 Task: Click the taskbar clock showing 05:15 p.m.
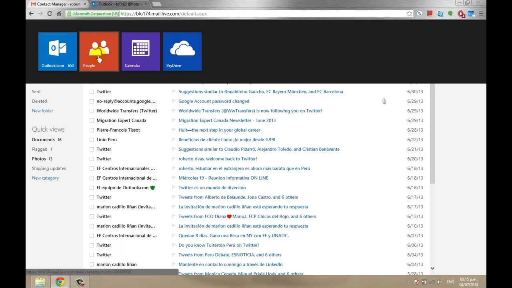[469, 282]
